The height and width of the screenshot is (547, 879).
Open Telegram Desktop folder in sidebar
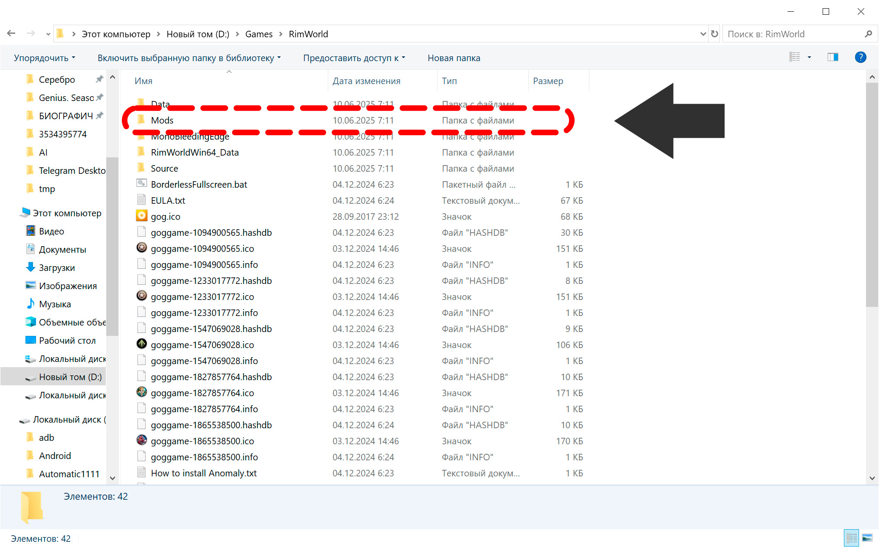72,171
